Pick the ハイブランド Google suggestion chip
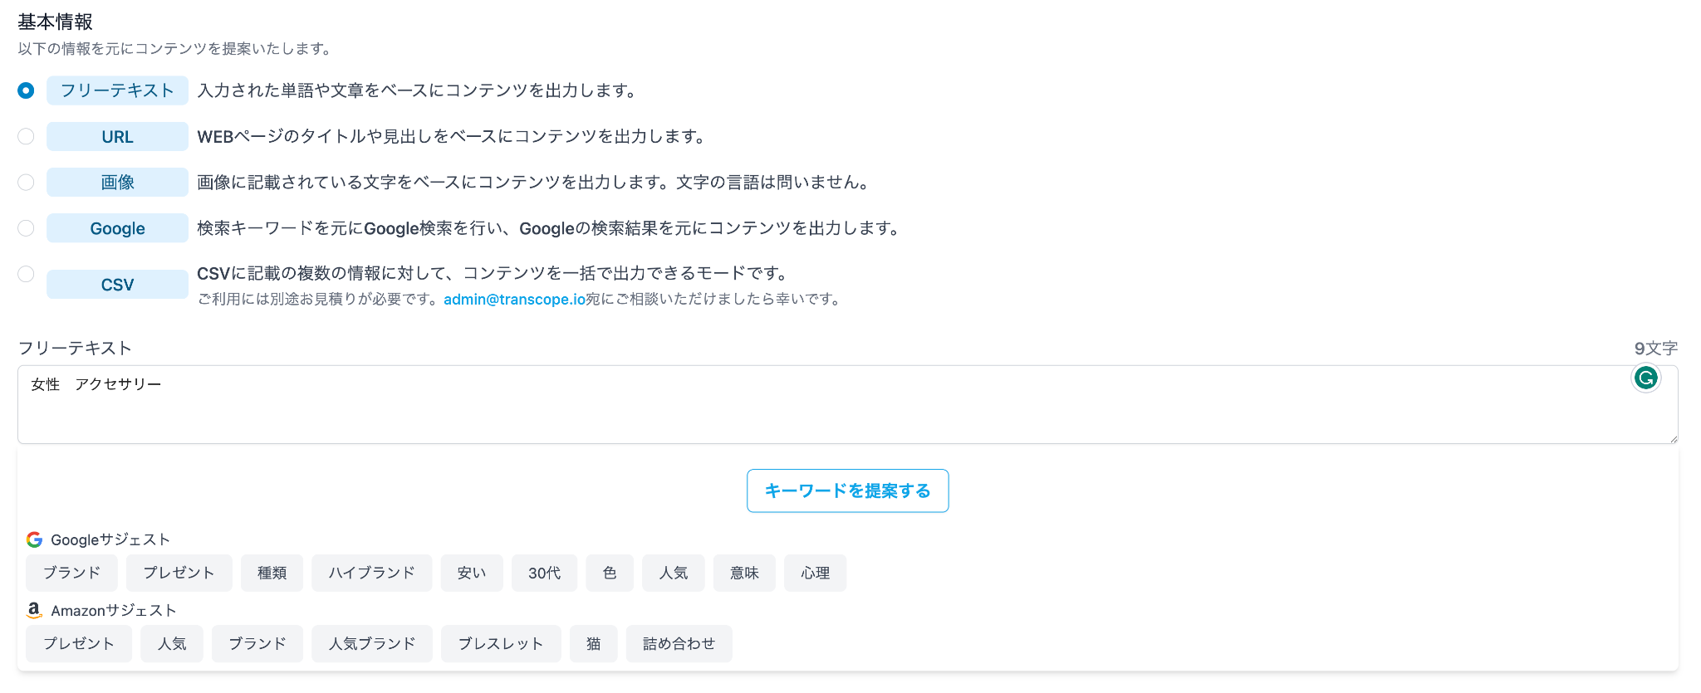This screenshot has width=1701, height=693. (371, 573)
